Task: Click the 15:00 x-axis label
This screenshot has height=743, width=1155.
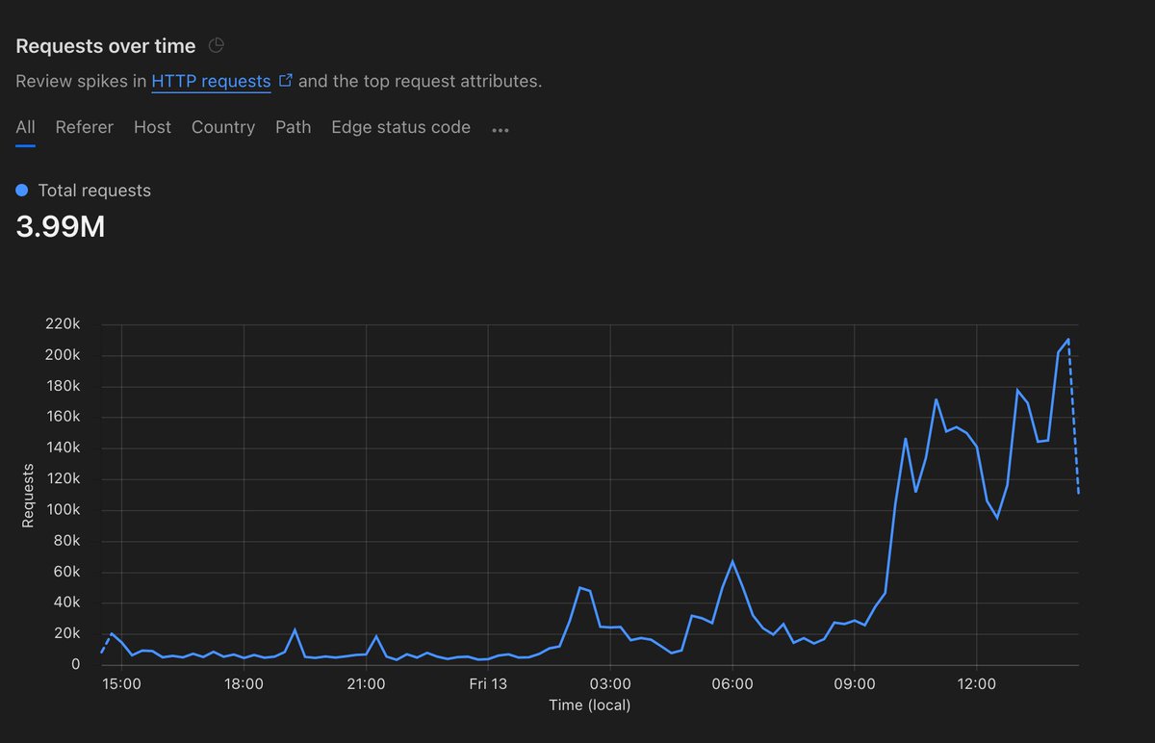Action: click(x=122, y=683)
